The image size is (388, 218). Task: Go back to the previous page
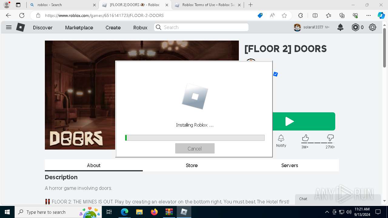coord(8,15)
